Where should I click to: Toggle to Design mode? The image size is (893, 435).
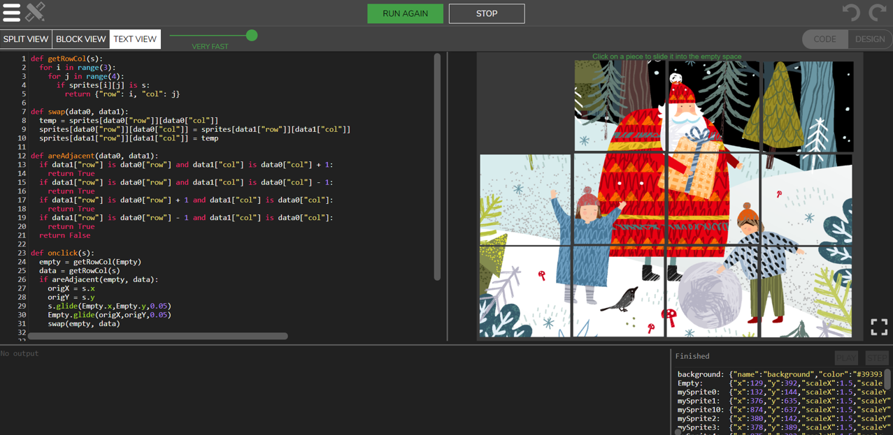click(x=869, y=39)
